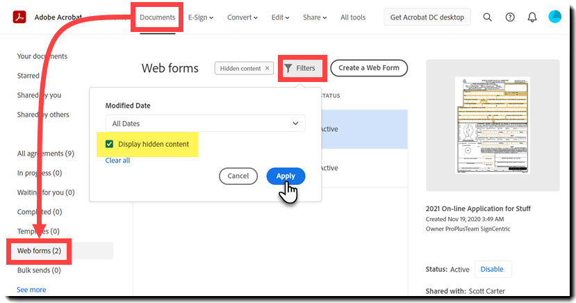Expand the Edit menu
This screenshot has height=303, width=576.
(280, 17)
